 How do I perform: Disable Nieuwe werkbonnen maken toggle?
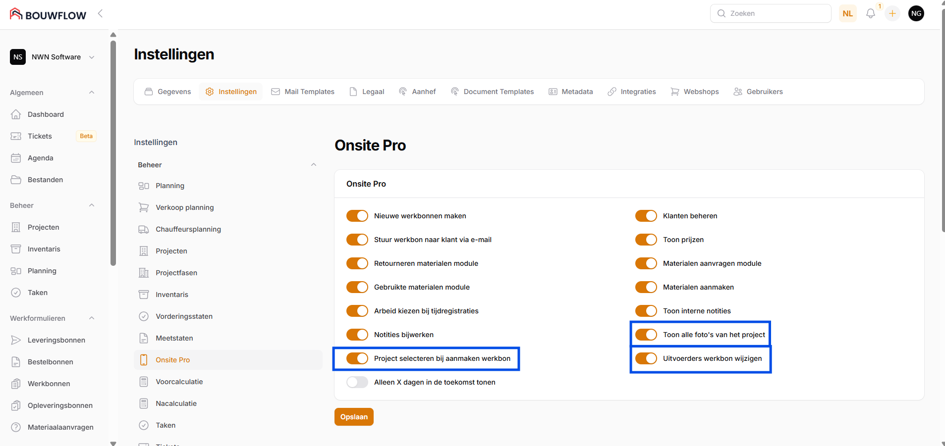pos(357,216)
